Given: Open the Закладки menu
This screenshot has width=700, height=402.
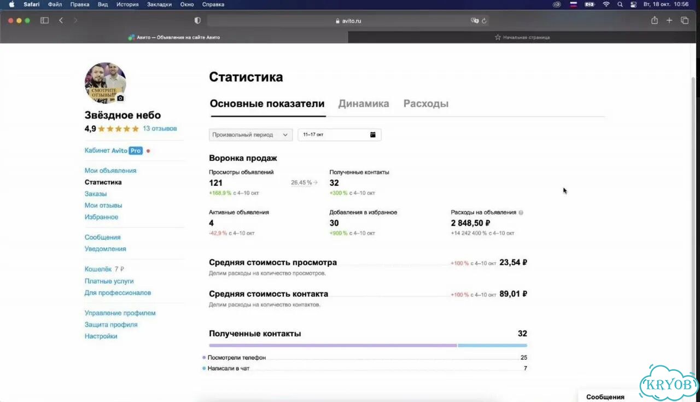Looking at the screenshot, I should click(x=159, y=4).
